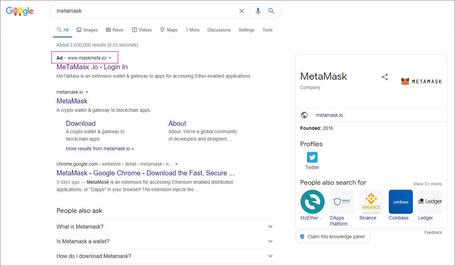This screenshot has height=266, width=455.
Task: Click the Google logo
Action: tap(20, 11)
